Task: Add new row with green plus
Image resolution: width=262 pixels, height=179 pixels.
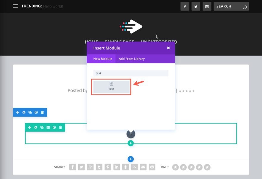Action: click(x=131, y=143)
